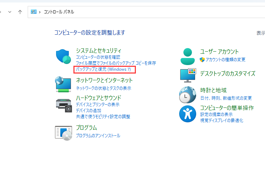Click the コントロール パネル breadcrumb

click(x=59, y=12)
